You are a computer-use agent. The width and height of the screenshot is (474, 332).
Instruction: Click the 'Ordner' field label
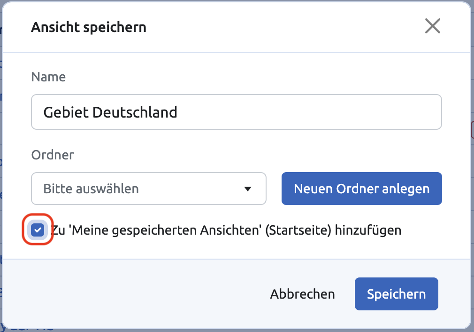click(x=52, y=155)
